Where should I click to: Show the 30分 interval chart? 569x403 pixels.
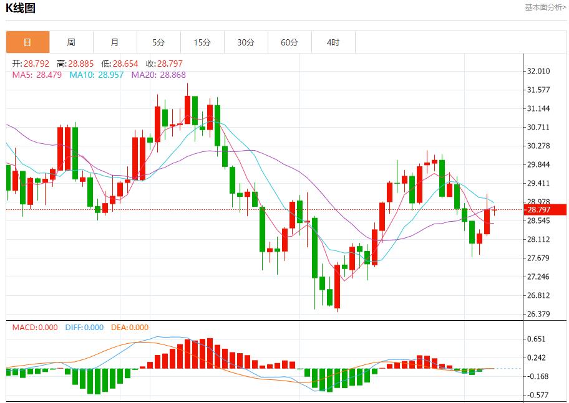pyautogui.click(x=246, y=42)
